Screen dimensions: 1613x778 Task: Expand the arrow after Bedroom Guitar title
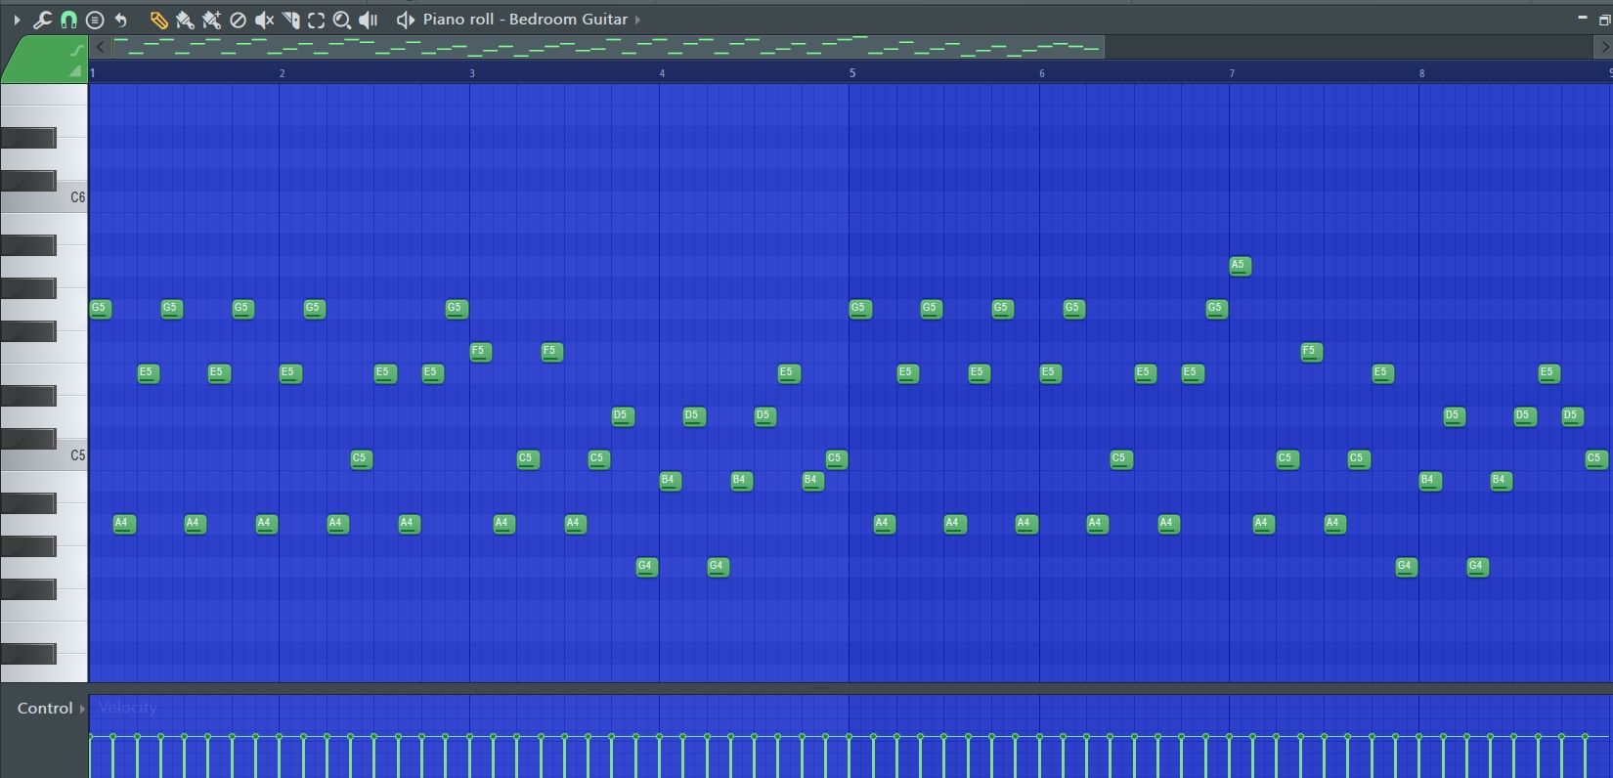click(638, 20)
